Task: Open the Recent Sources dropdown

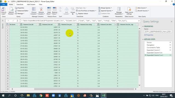Action: (x=142, y=11)
